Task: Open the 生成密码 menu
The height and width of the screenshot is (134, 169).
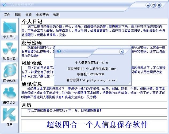Action: [42, 14]
